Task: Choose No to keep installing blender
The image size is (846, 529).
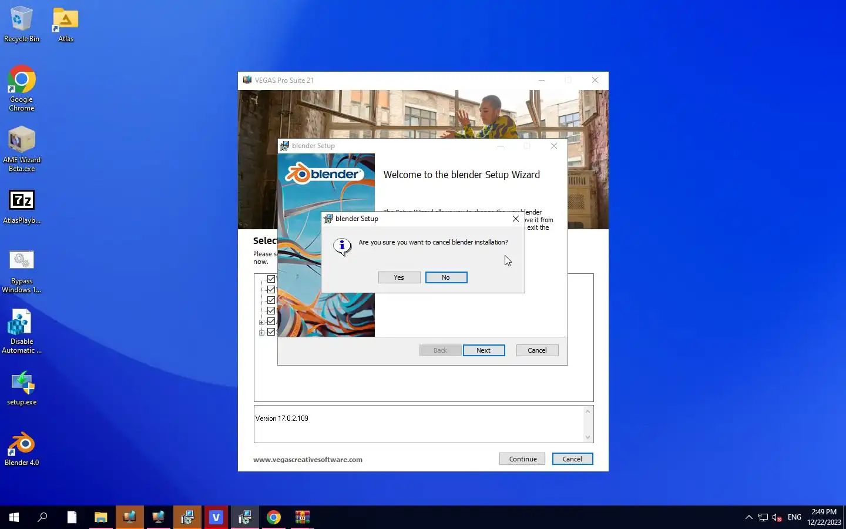Action: pyautogui.click(x=446, y=277)
